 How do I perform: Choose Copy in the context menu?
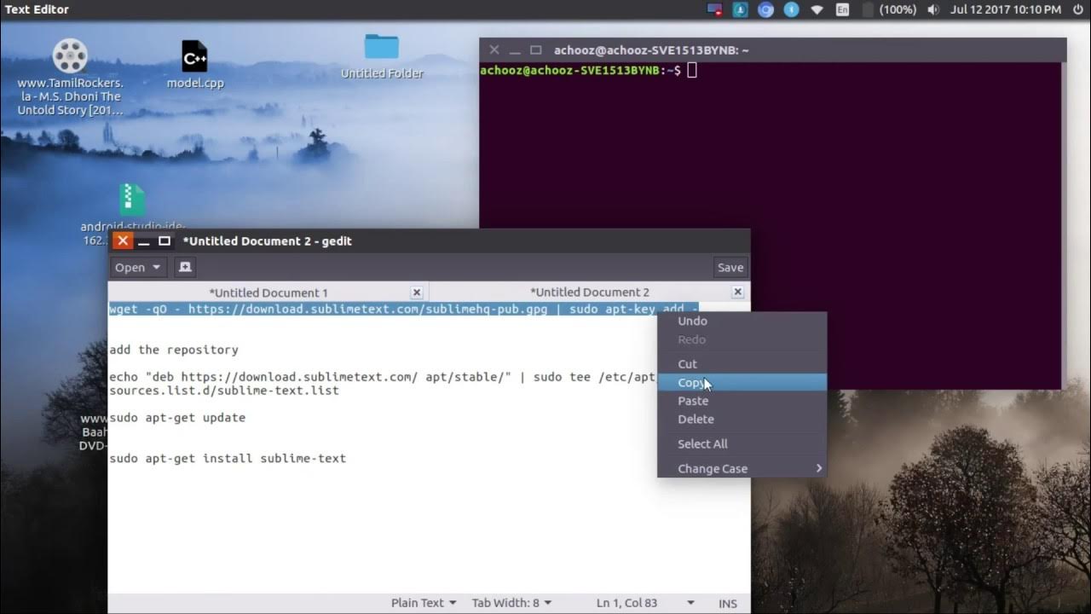tap(742, 383)
